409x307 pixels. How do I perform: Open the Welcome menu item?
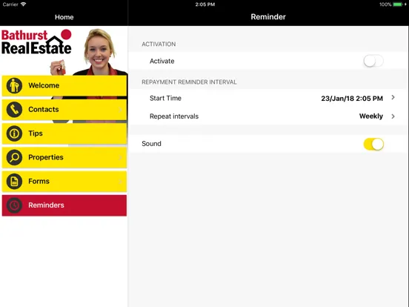pos(64,85)
